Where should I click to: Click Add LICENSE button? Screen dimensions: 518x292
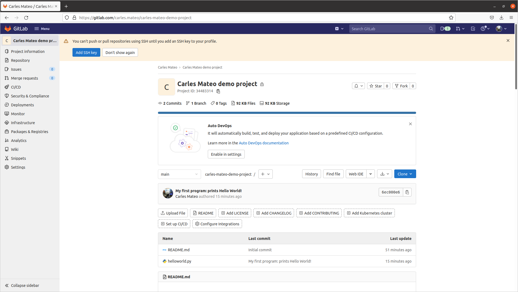click(235, 213)
